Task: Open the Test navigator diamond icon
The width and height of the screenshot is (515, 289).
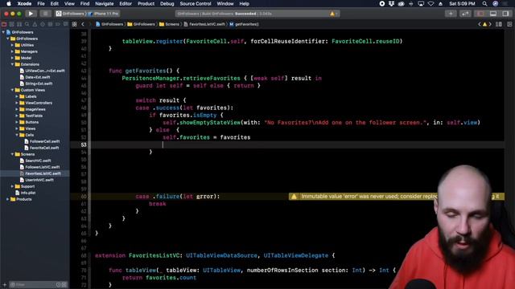Action: coord(43,24)
